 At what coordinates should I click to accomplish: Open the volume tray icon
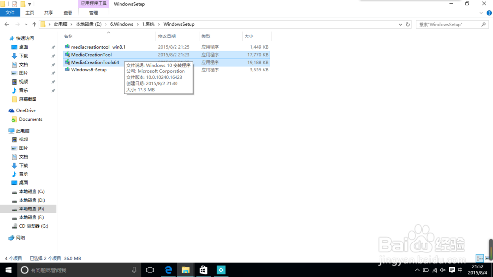pyautogui.click(x=443, y=270)
